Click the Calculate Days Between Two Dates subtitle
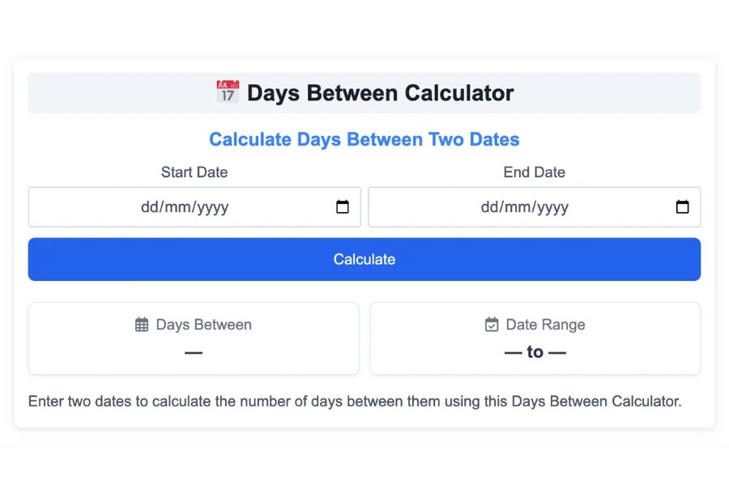This screenshot has width=729, height=486. (364, 139)
